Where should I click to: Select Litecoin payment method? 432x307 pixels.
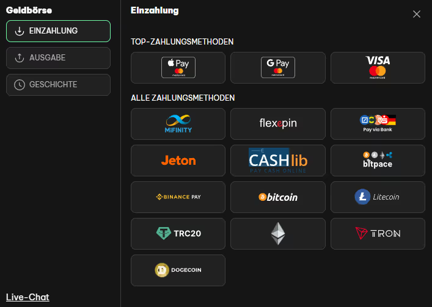point(378,197)
